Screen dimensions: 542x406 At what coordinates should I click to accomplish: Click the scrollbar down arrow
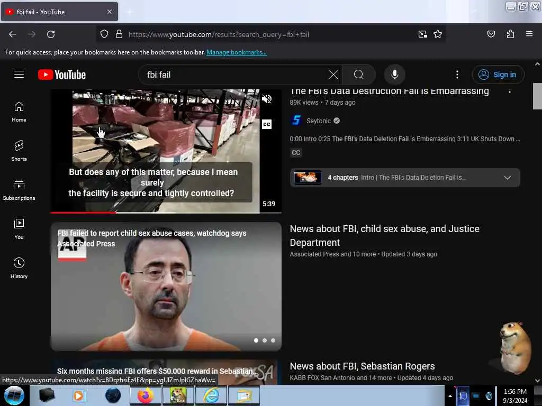(537, 381)
